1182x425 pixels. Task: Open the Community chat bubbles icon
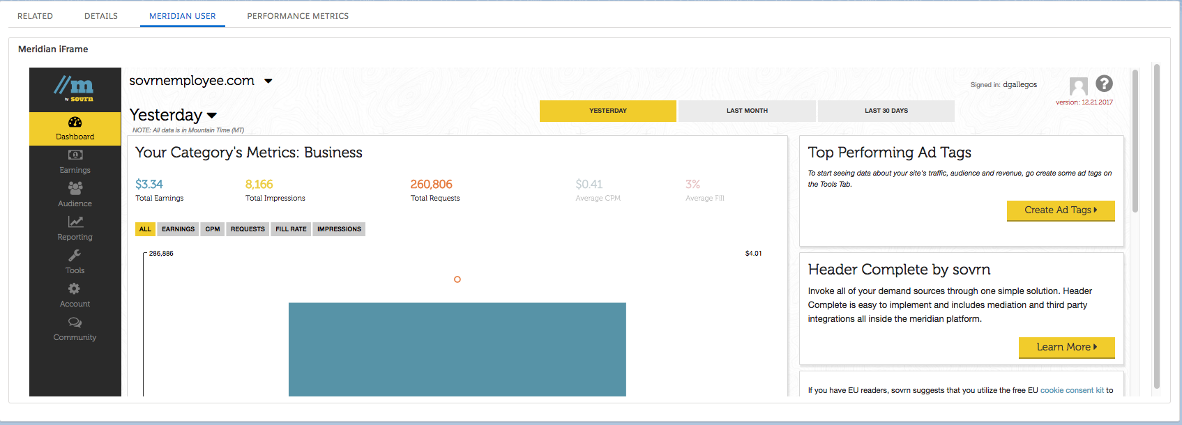pyautogui.click(x=75, y=323)
